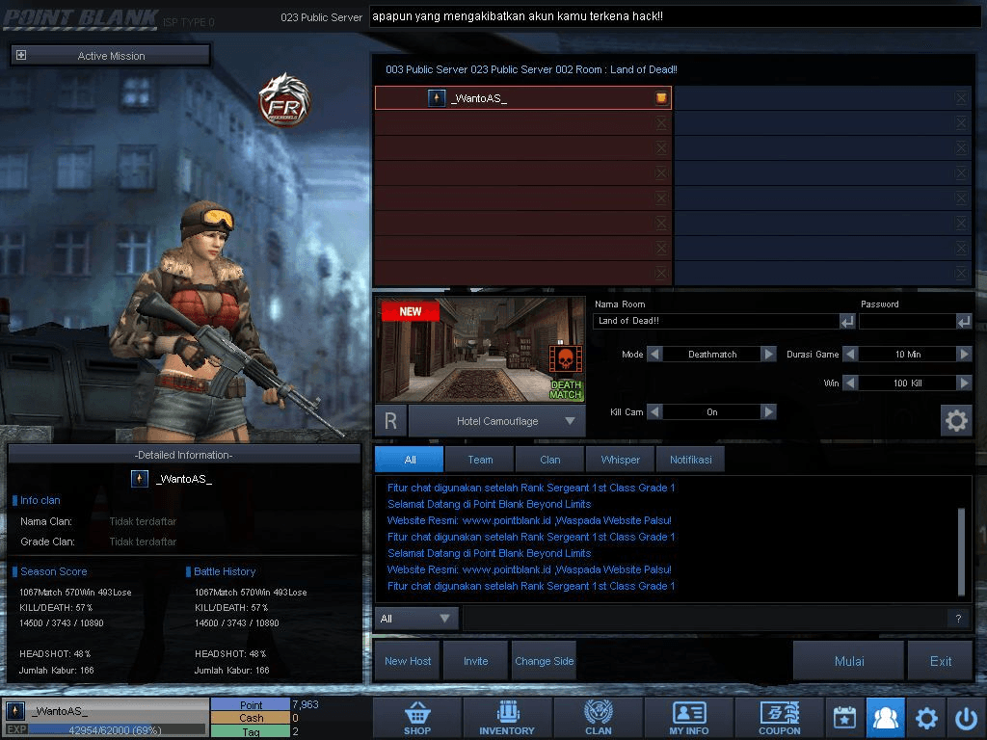The height and width of the screenshot is (740, 987).
Task: Open advanced room settings gear
Action: (x=956, y=420)
